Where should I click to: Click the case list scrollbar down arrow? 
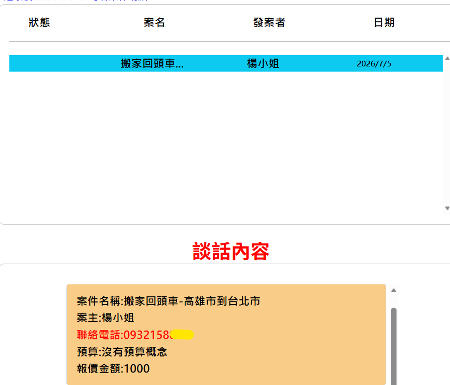click(x=447, y=208)
